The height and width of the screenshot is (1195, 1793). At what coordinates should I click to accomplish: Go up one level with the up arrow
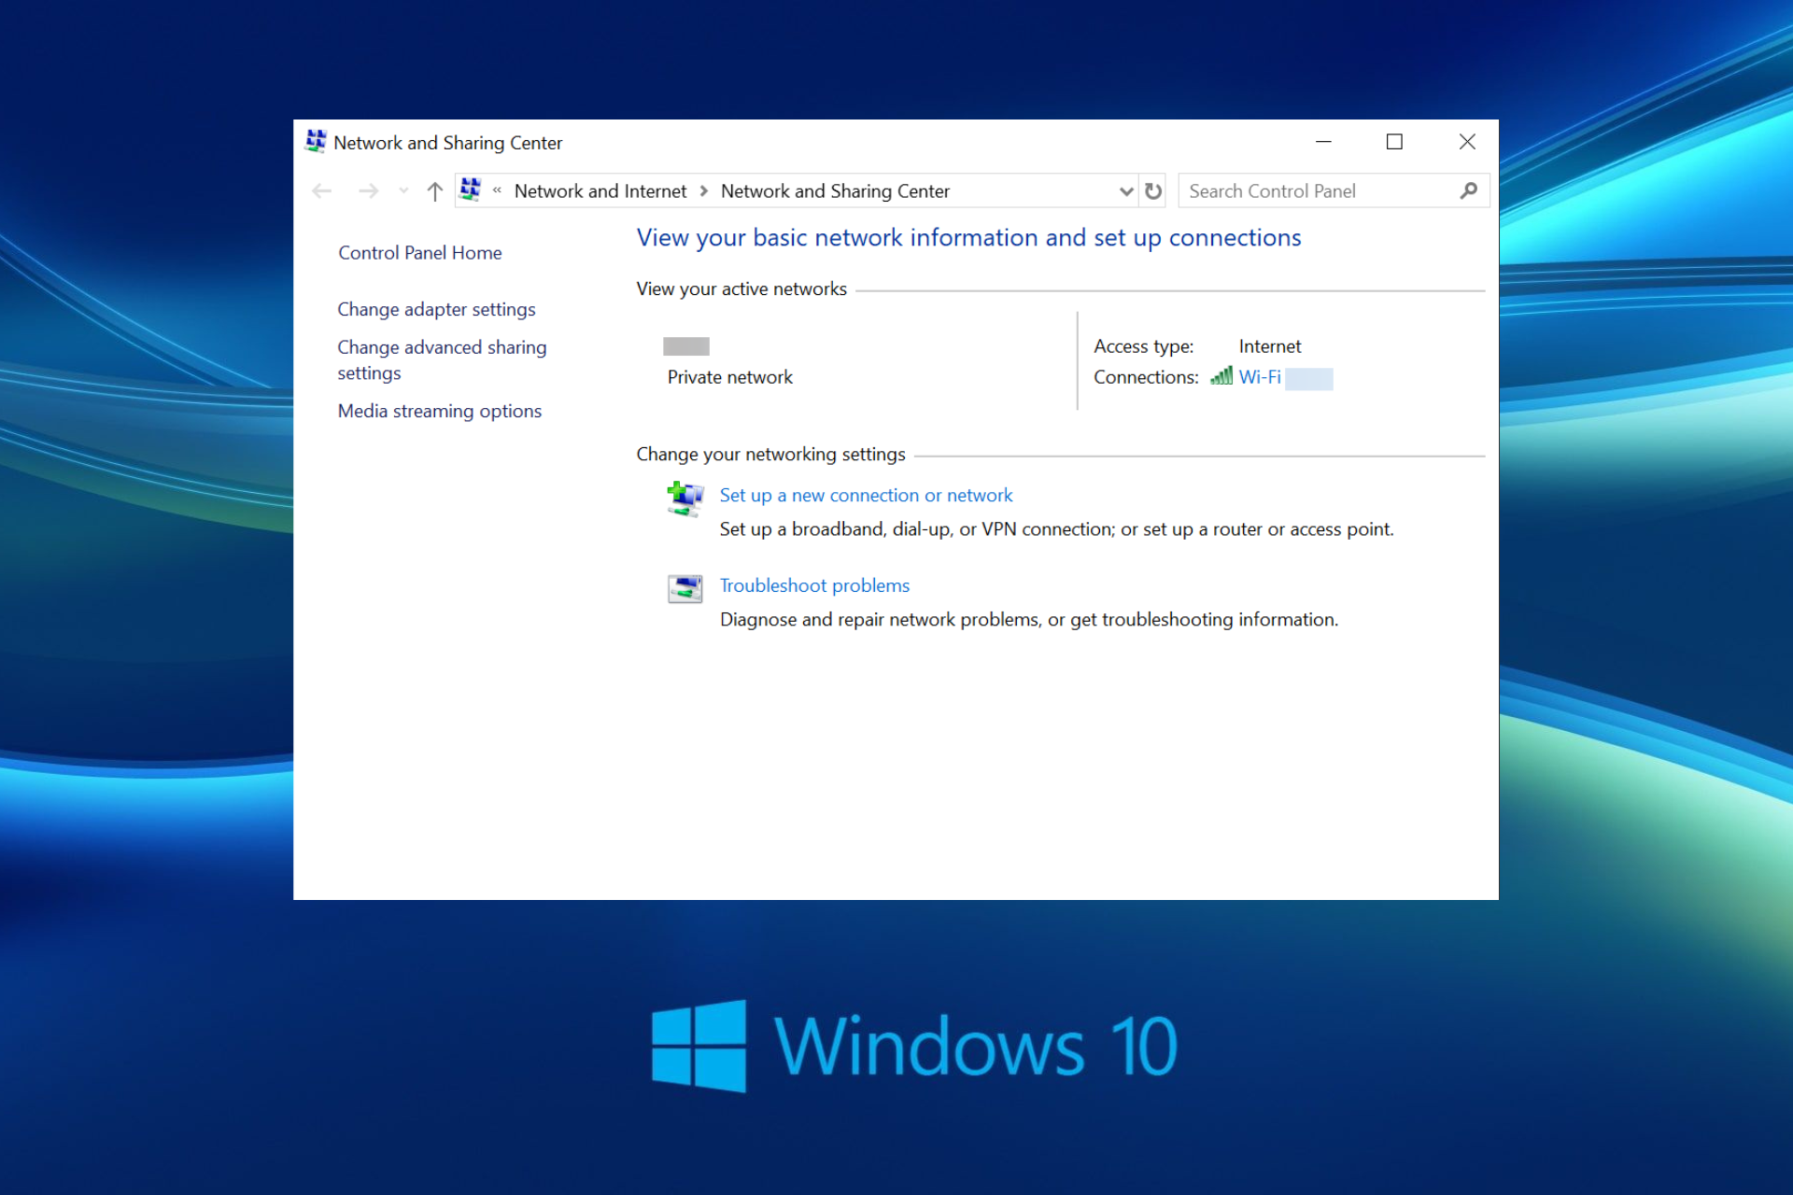click(435, 191)
